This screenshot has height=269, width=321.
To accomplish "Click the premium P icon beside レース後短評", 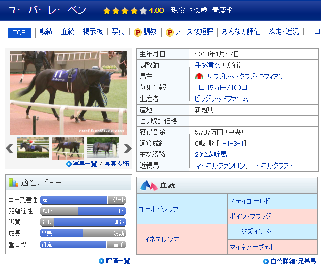I will [170, 32].
